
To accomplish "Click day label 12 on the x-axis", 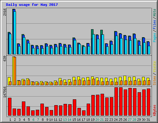I will 60,120.
